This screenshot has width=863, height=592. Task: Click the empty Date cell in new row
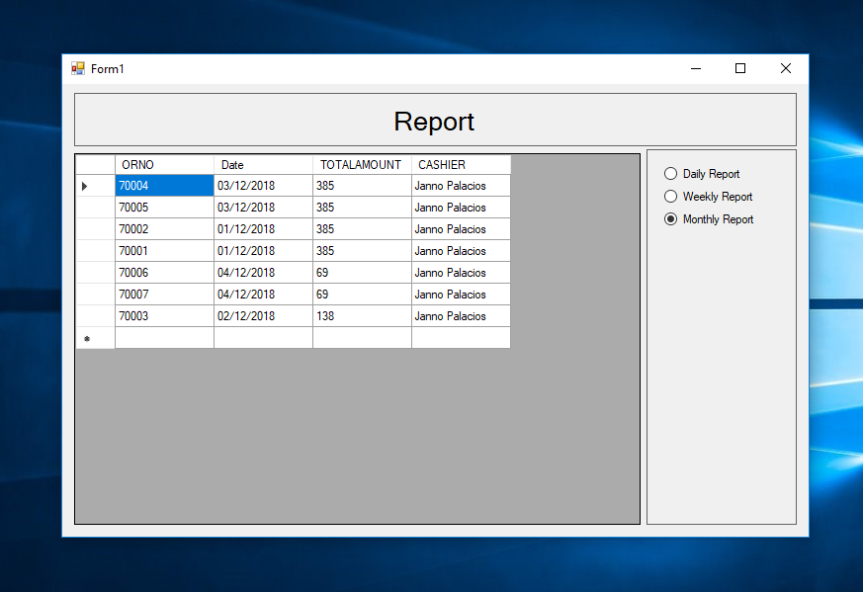[x=264, y=338]
